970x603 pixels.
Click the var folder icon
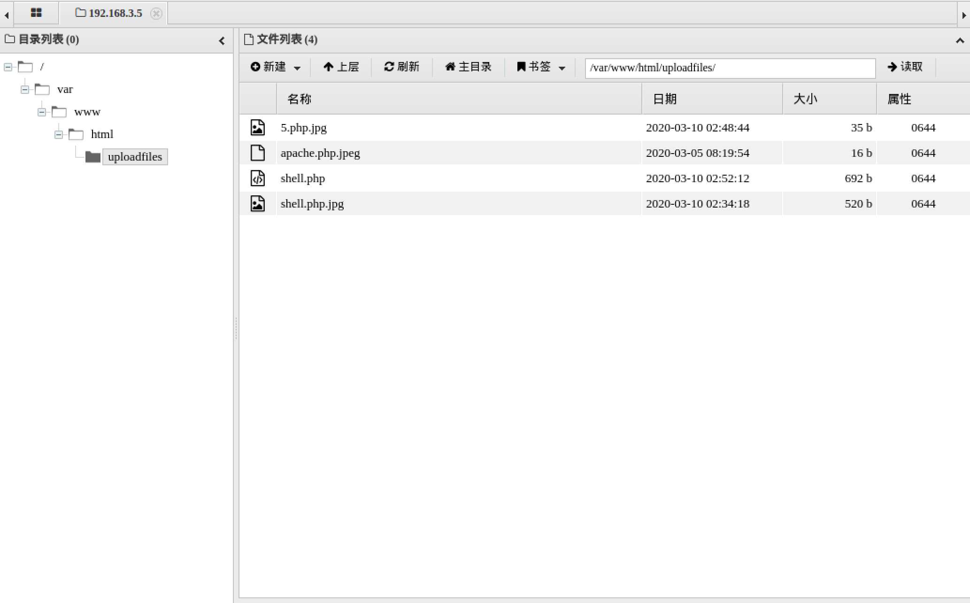click(42, 90)
